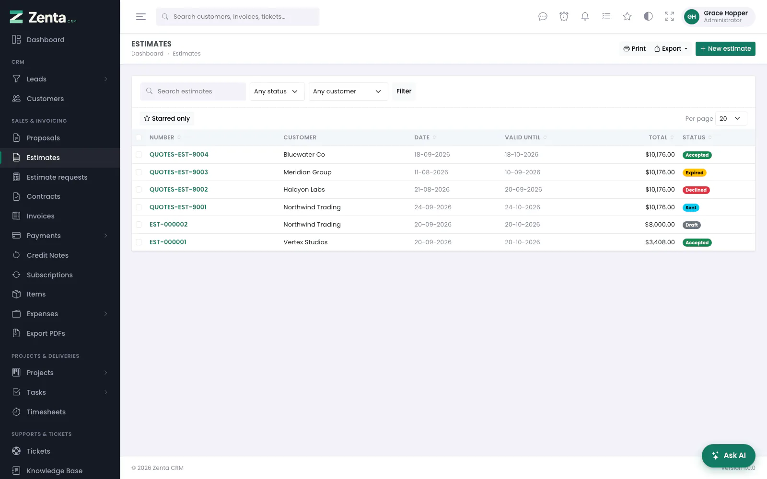Click the Estimate requests calculator icon
This screenshot has width=767, height=479.
tap(16, 177)
